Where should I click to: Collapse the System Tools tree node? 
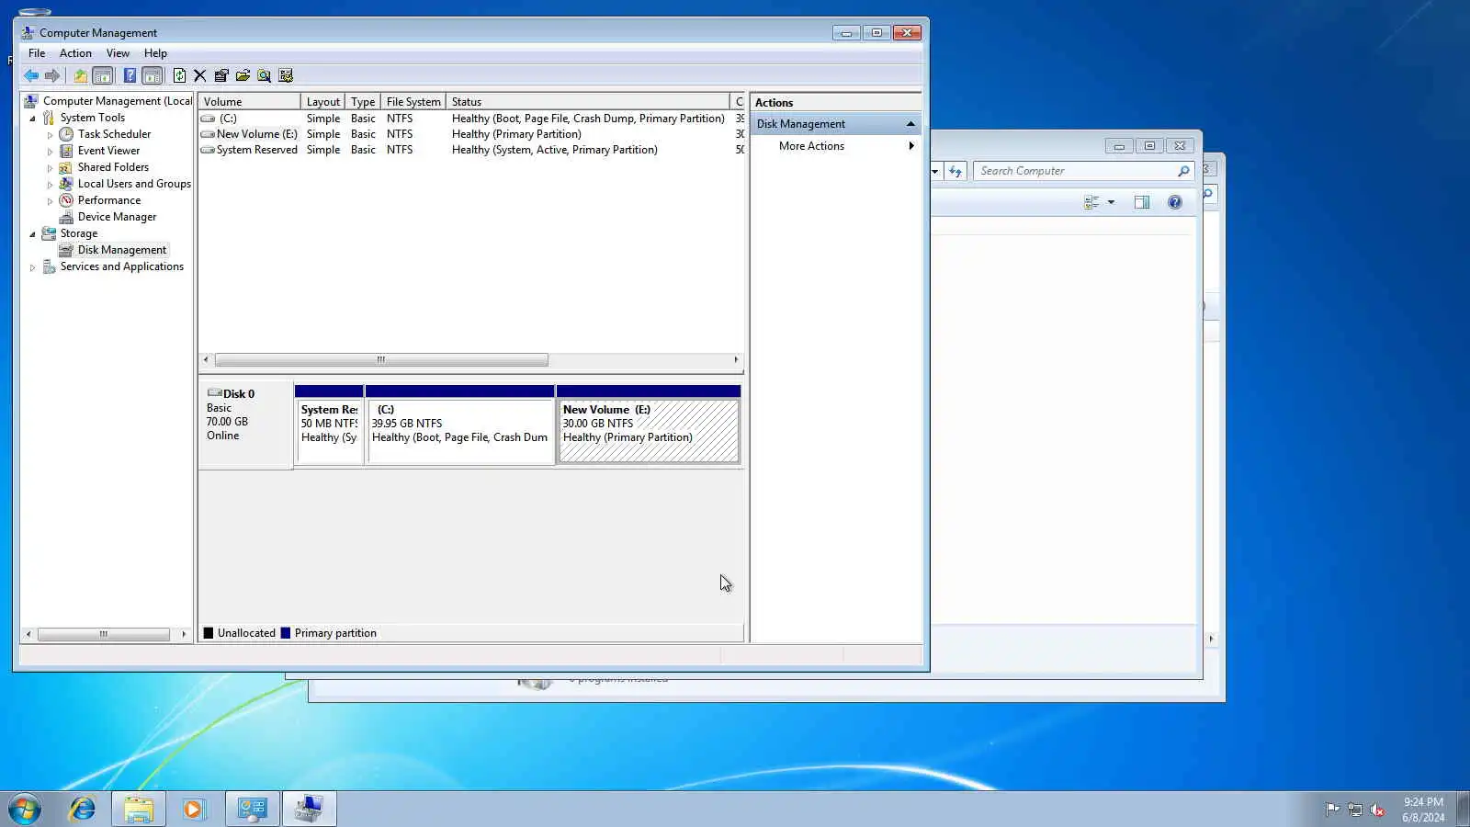(x=33, y=119)
